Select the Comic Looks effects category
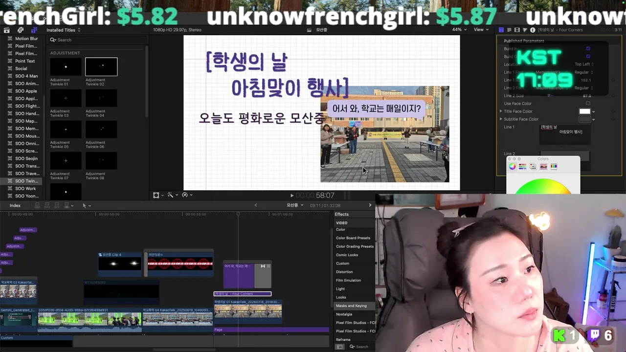Image resolution: width=626 pixels, height=352 pixels. pyautogui.click(x=347, y=255)
